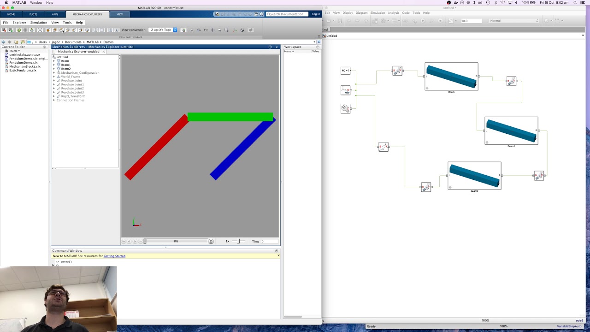Open the Tools menu in Mechanics Explorer

(67, 23)
